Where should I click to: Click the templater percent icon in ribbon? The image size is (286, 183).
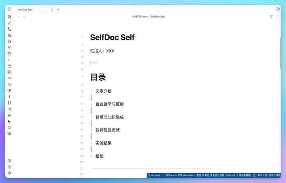click(x=10, y=78)
